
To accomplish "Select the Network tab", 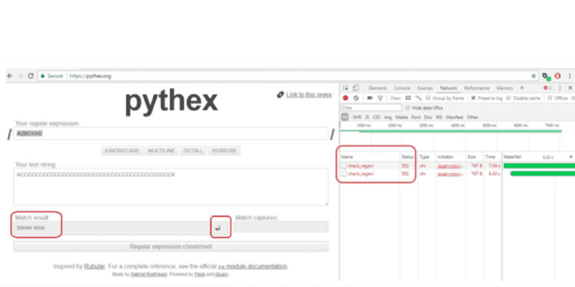I will pos(449,88).
